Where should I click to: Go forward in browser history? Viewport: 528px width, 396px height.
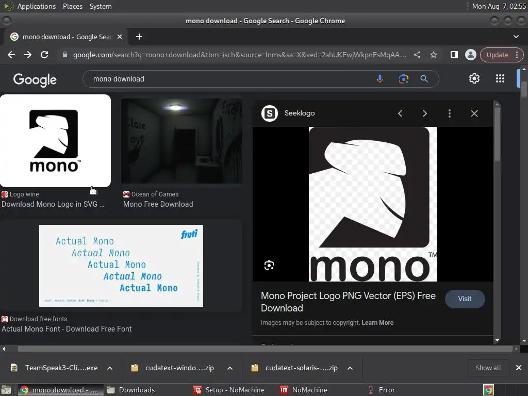point(28,55)
